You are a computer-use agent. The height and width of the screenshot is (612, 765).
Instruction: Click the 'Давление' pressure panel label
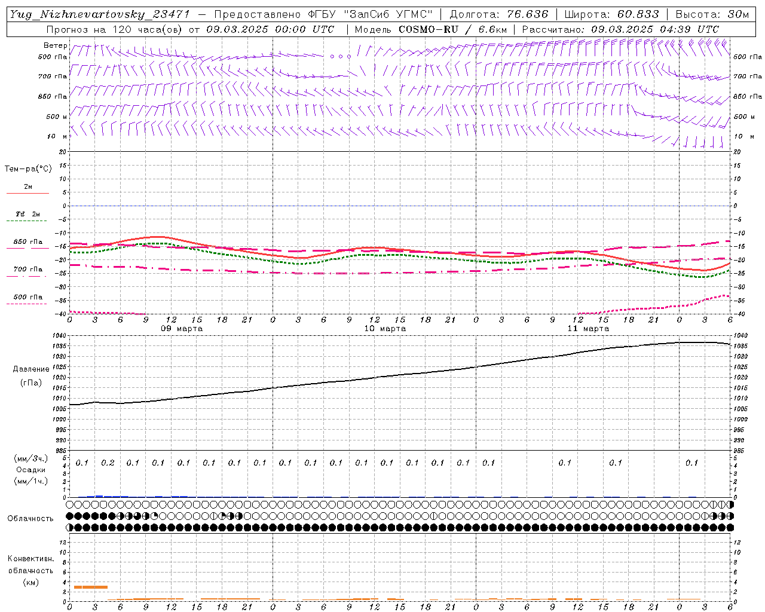[31, 369]
